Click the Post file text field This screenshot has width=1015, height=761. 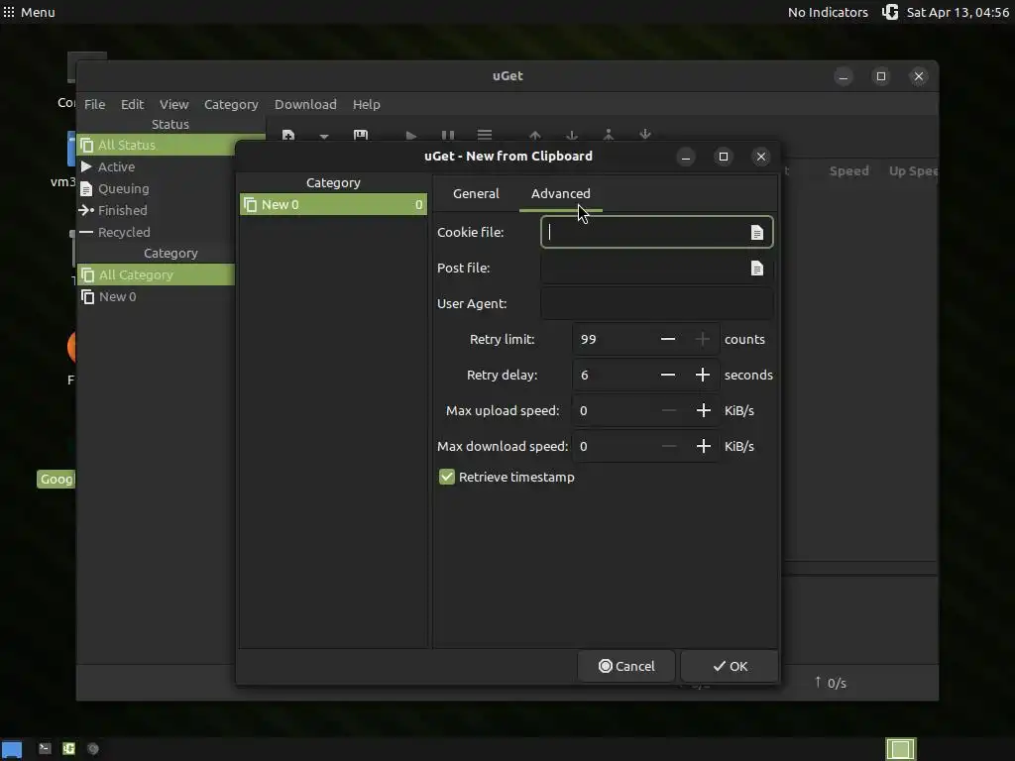tap(656, 268)
